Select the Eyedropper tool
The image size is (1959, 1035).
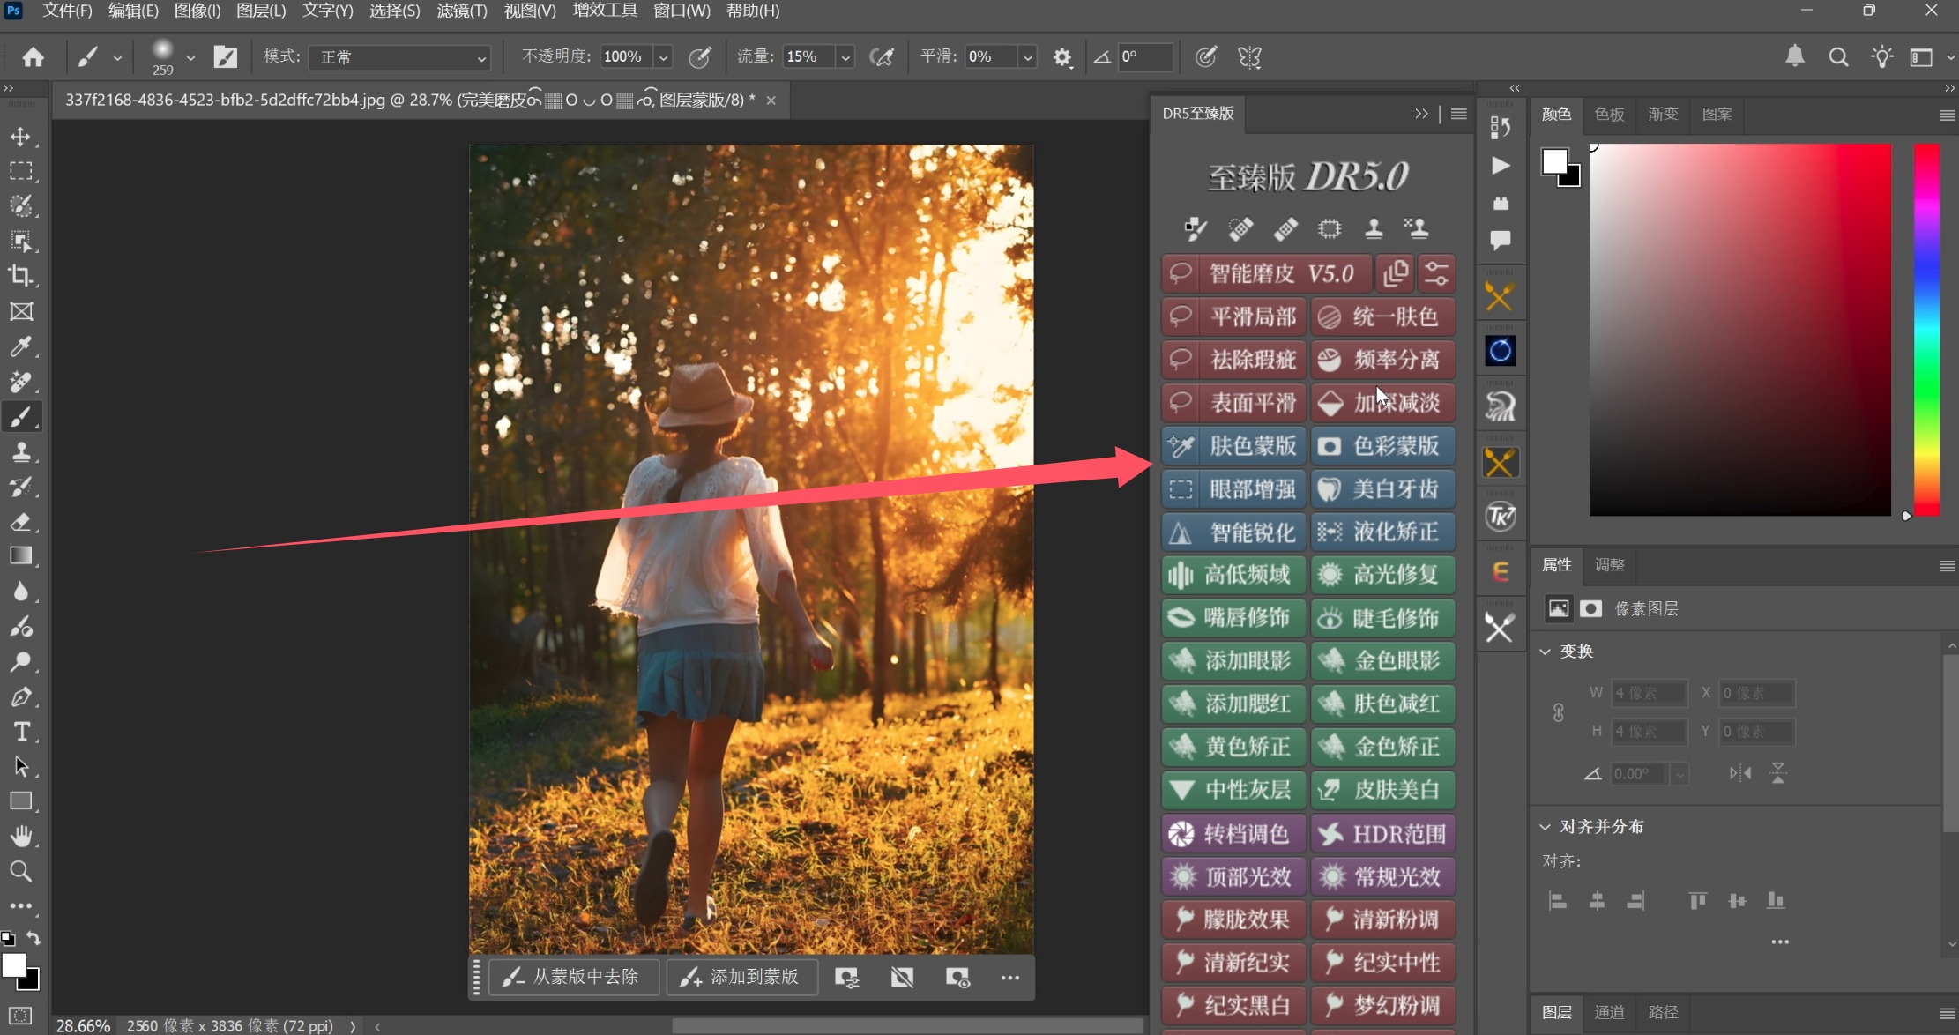pyautogui.click(x=21, y=346)
